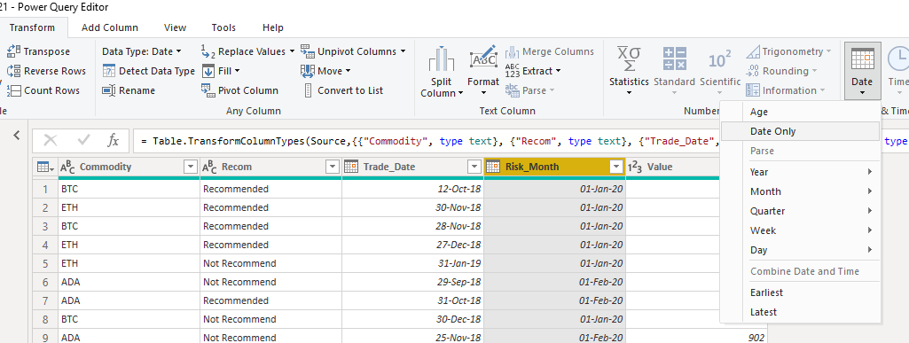Click the Extract icon
909x343 pixels.
513,71
